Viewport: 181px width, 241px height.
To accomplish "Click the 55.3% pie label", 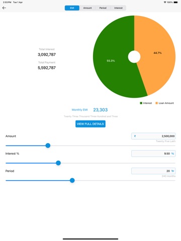I will (111, 61).
